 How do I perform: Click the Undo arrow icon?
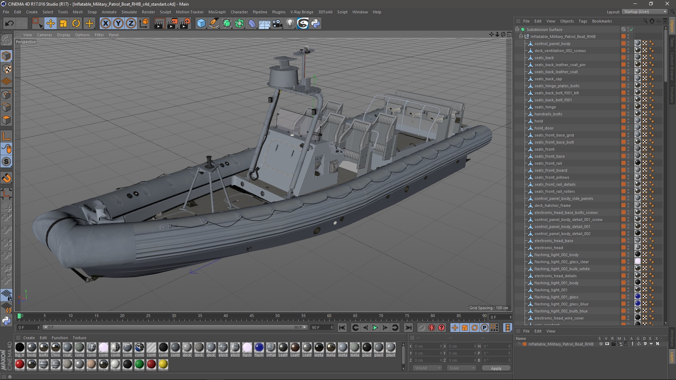tap(9, 24)
